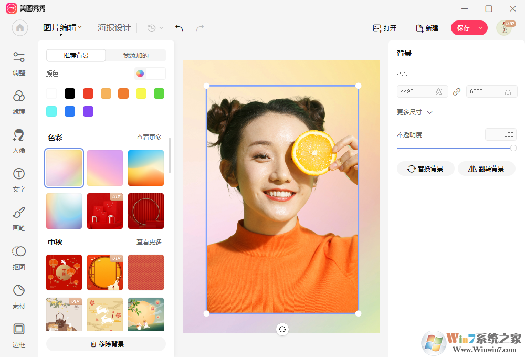The width and height of the screenshot is (525, 357).
Task: Open 查看更多 for 色彩 section
Action: click(x=149, y=138)
